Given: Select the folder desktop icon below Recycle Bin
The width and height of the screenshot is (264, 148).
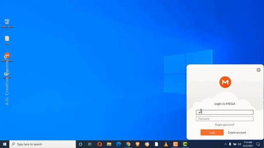Looking at the screenshot, I should click(x=7, y=40).
